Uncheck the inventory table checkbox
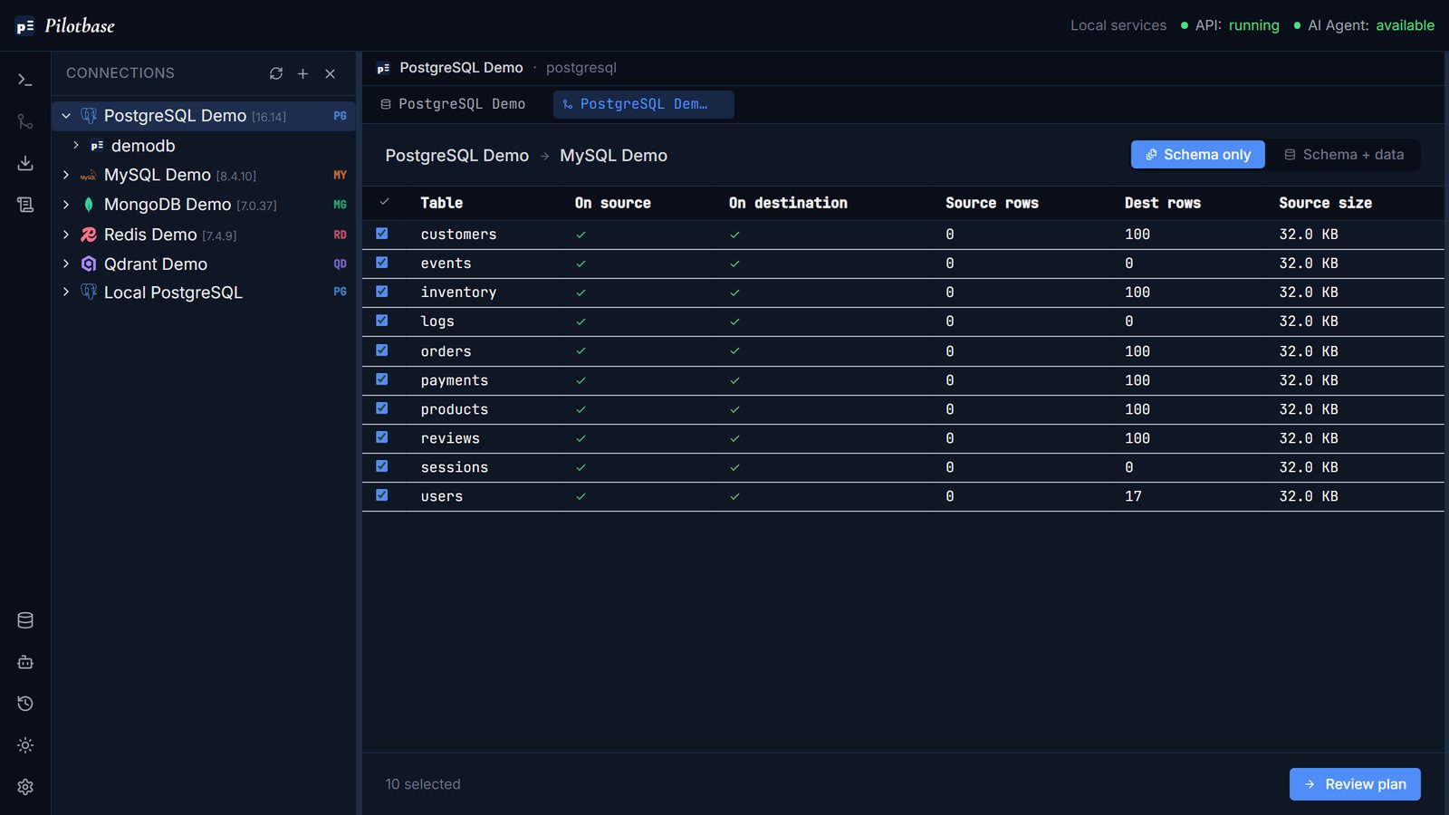1449x815 pixels. 382,292
